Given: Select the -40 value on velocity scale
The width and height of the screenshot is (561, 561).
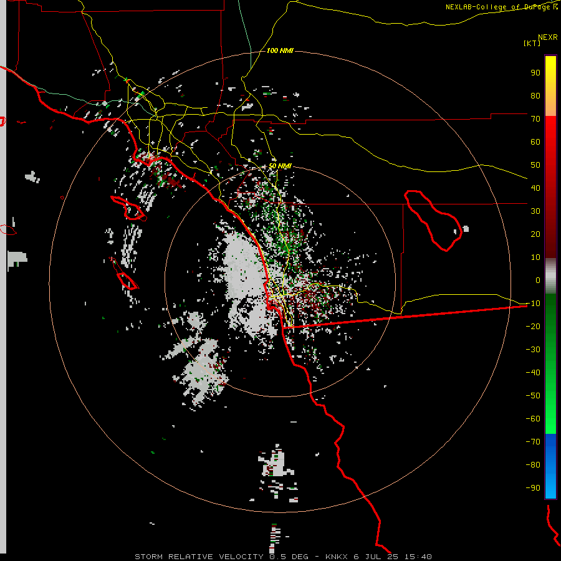Looking at the screenshot, I should point(533,373).
